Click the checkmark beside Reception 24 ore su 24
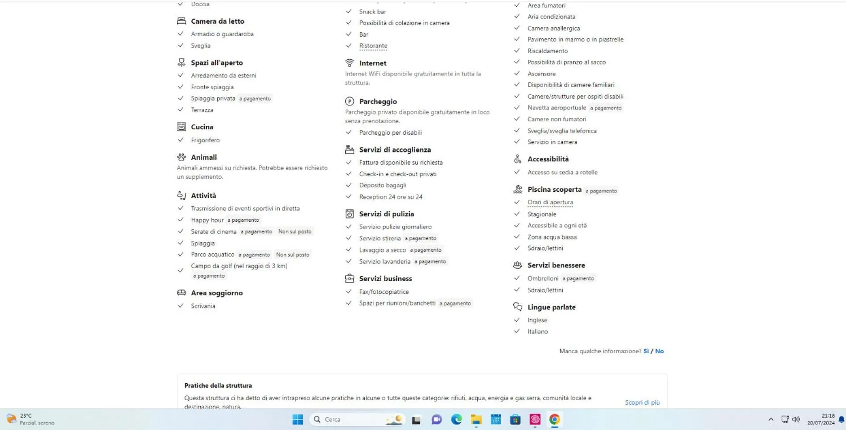The width and height of the screenshot is (846, 430). coord(349,197)
